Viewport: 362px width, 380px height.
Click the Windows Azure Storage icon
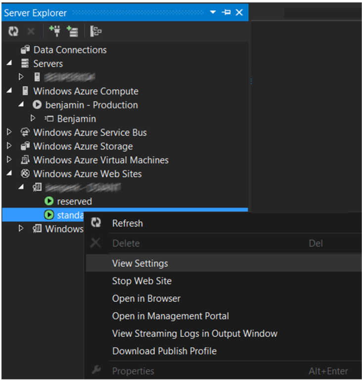(25, 146)
